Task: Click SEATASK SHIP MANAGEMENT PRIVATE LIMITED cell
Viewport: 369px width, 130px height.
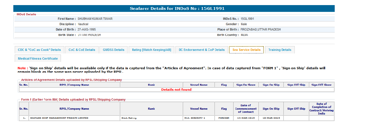Action: click(x=59, y=118)
